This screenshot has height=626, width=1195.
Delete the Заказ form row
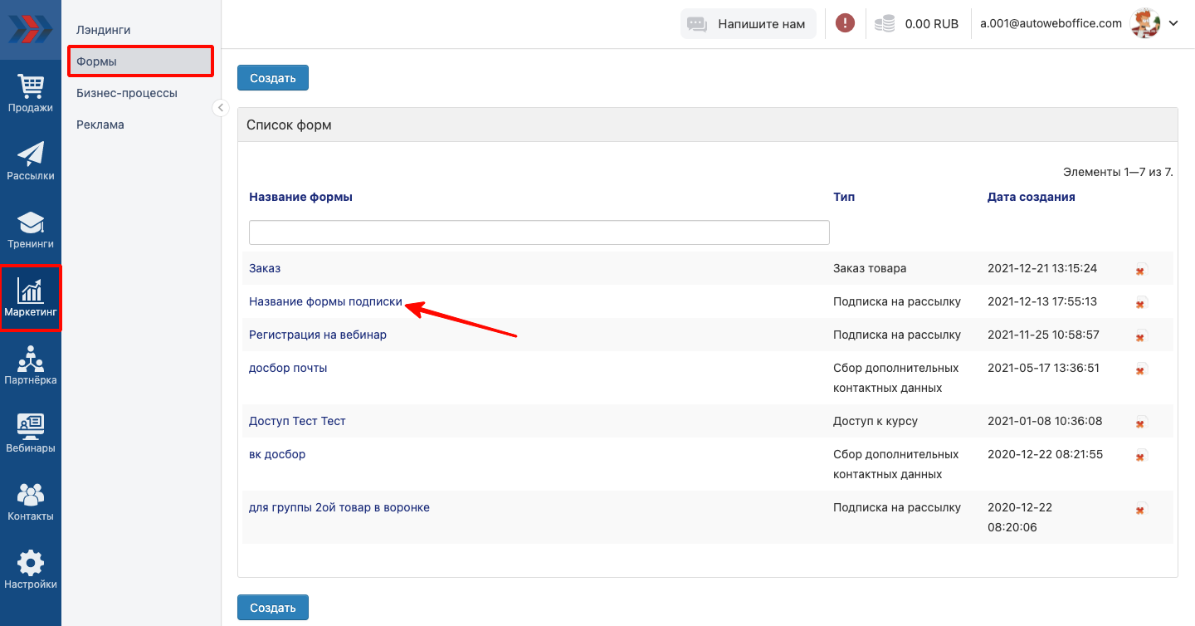1140,270
